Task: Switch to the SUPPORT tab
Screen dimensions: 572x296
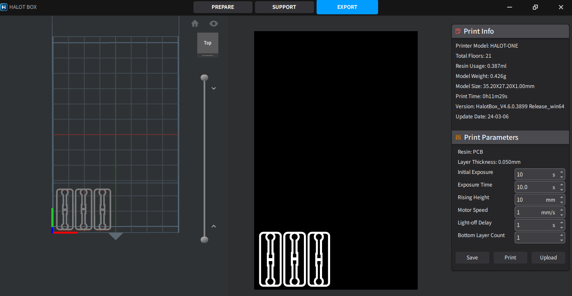Action: (285, 7)
